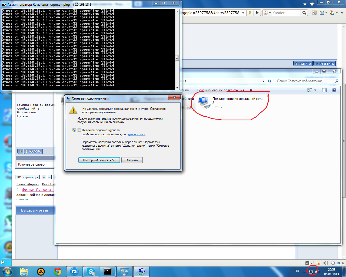Click the 'диагностика' link
346x277 pixels.
click(x=137, y=134)
